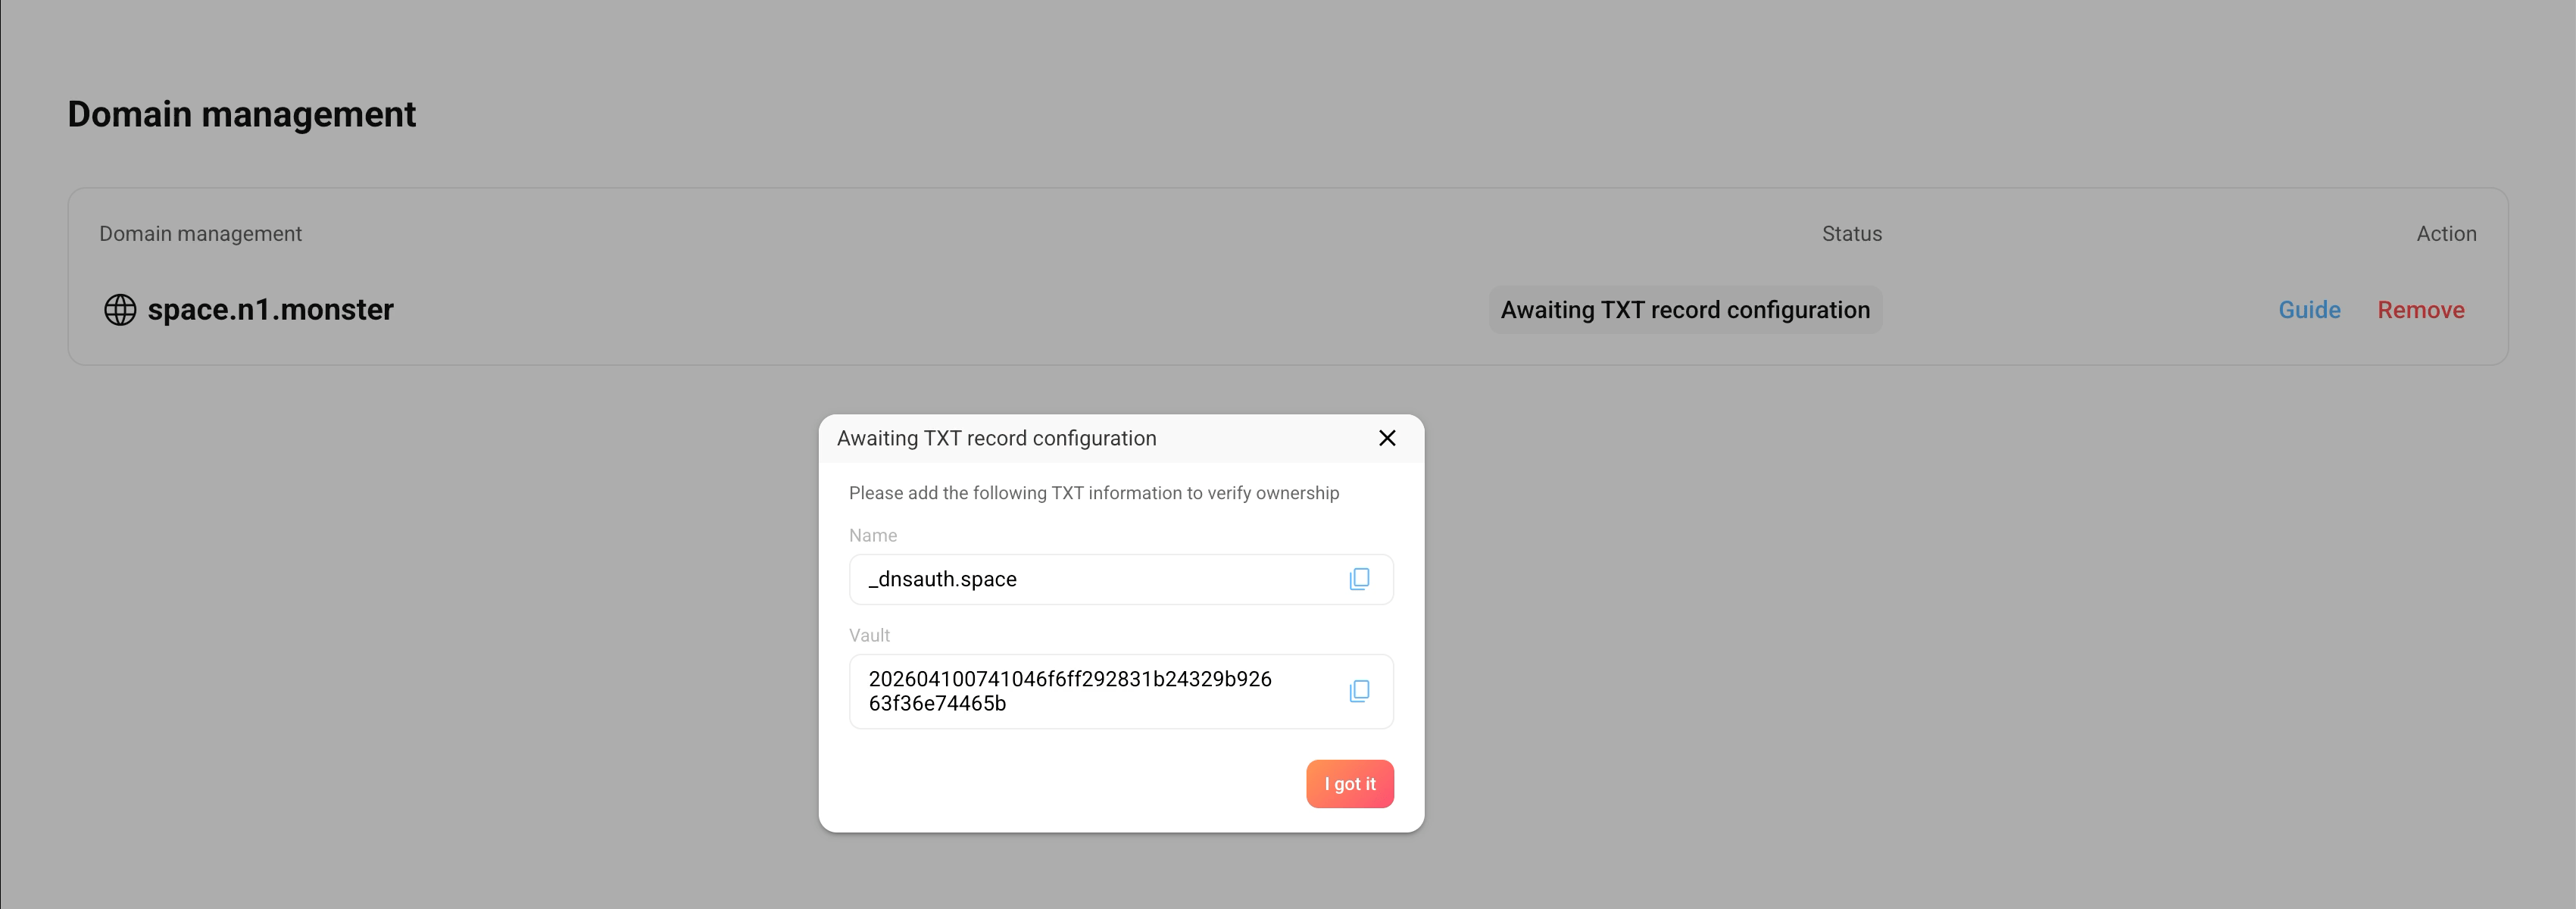Click the Status column header

click(x=1851, y=233)
